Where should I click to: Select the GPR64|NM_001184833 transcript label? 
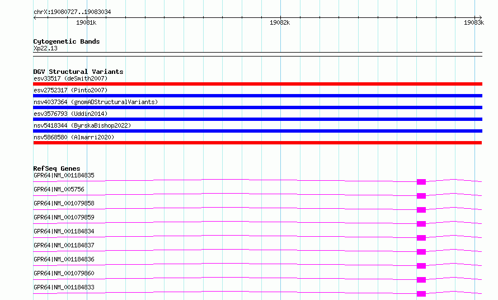64,287
